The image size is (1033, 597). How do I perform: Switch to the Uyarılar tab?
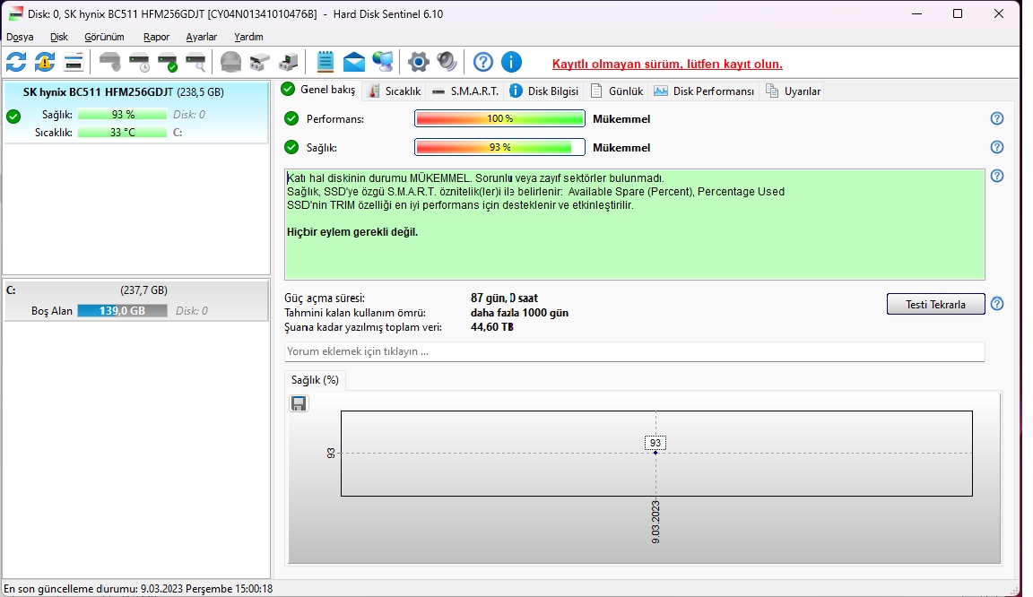[794, 91]
